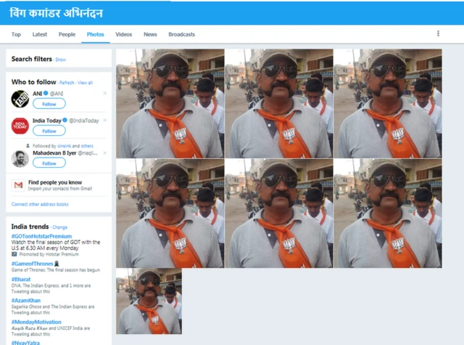Open the small seventh photo thumbnail

(x=149, y=301)
